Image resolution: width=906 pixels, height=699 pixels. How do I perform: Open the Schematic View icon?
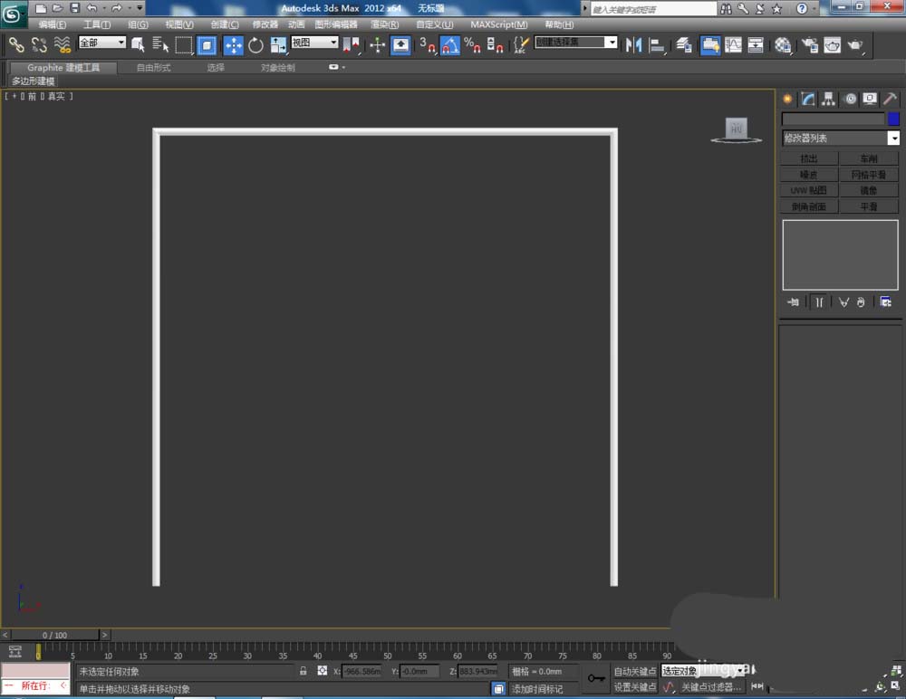pyautogui.click(x=756, y=45)
